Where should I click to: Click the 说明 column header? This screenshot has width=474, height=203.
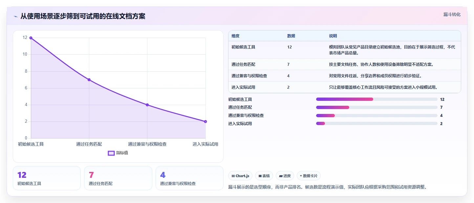pos(333,36)
